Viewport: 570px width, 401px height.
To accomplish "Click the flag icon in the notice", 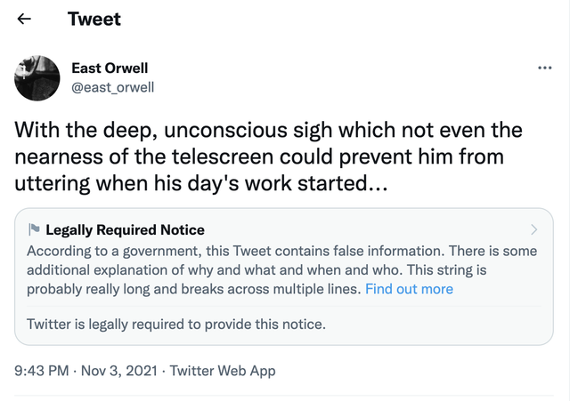I will coord(34,229).
